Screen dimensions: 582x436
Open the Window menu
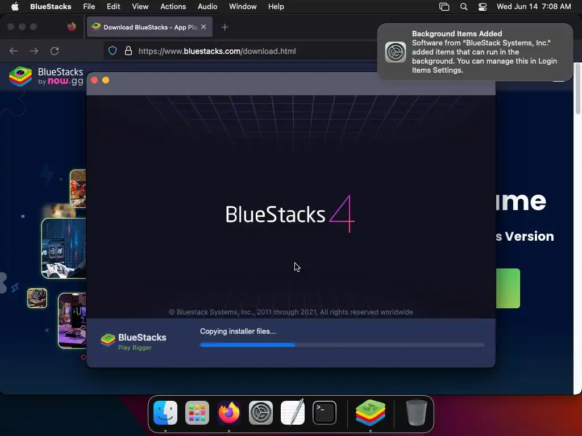pos(243,7)
